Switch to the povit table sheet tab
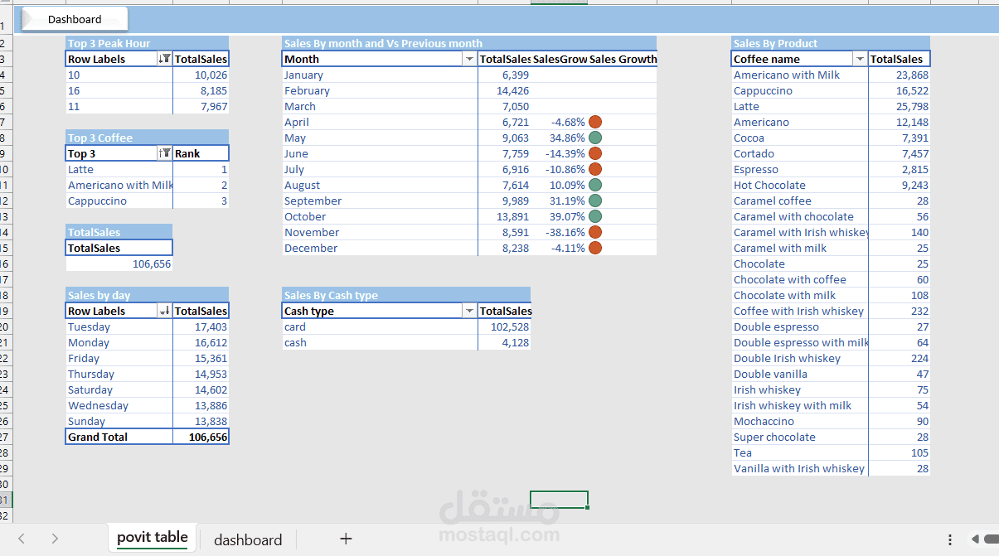 (x=153, y=538)
